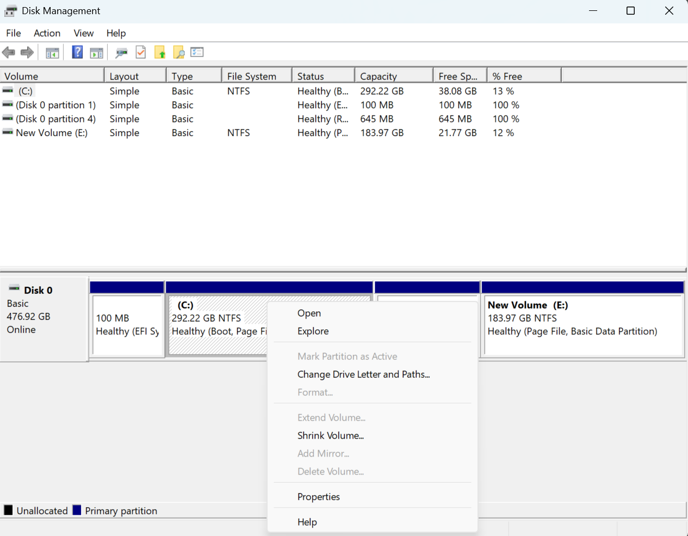Viewport: 688px width, 536px height.
Task: Open the View menu
Action: point(83,33)
